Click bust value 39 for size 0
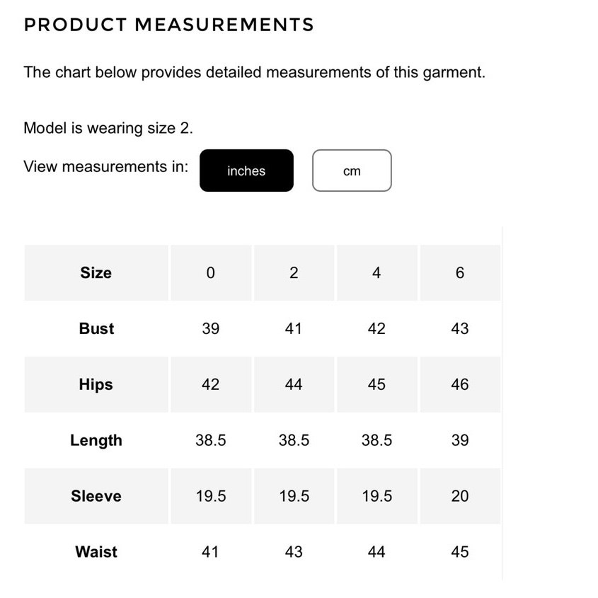This screenshot has height=598, width=598. pyautogui.click(x=211, y=328)
